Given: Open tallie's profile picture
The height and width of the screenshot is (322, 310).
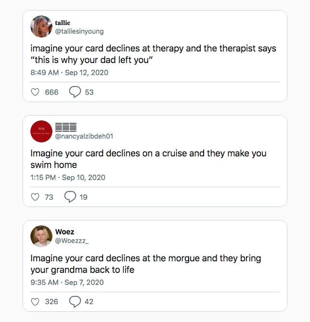Looking at the screenshot, I should coord(41,26).
